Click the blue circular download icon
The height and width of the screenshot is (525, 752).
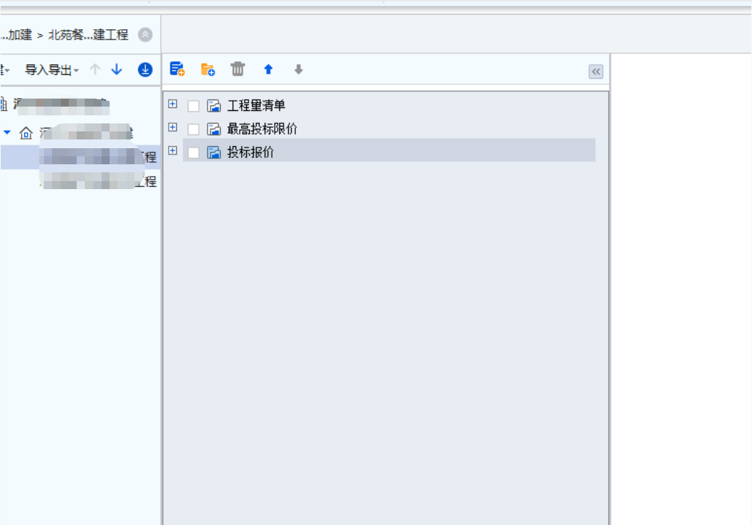[x=145, y=69]
